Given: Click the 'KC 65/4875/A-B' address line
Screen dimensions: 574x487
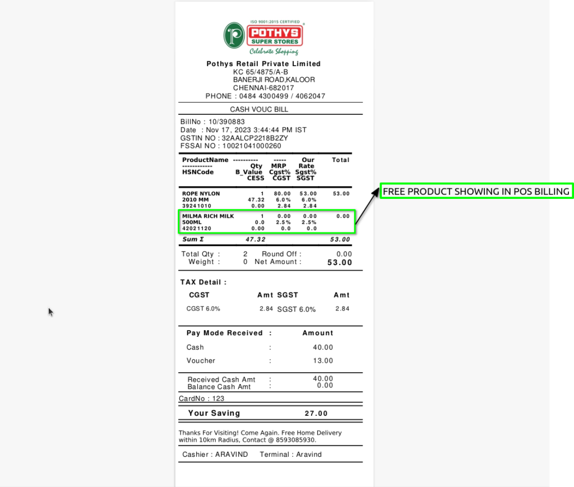Looking at the screenshot, I should (260, 72).
